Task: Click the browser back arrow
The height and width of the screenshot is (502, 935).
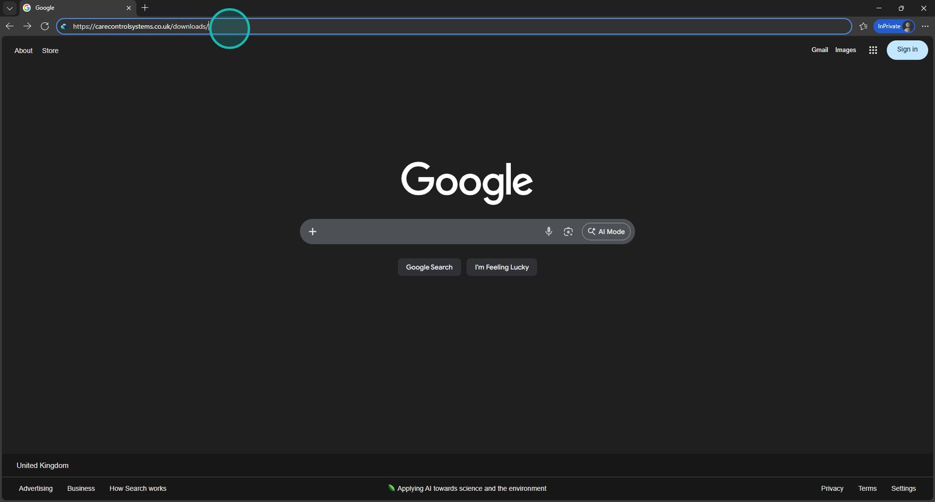Action: pos(9,26)
